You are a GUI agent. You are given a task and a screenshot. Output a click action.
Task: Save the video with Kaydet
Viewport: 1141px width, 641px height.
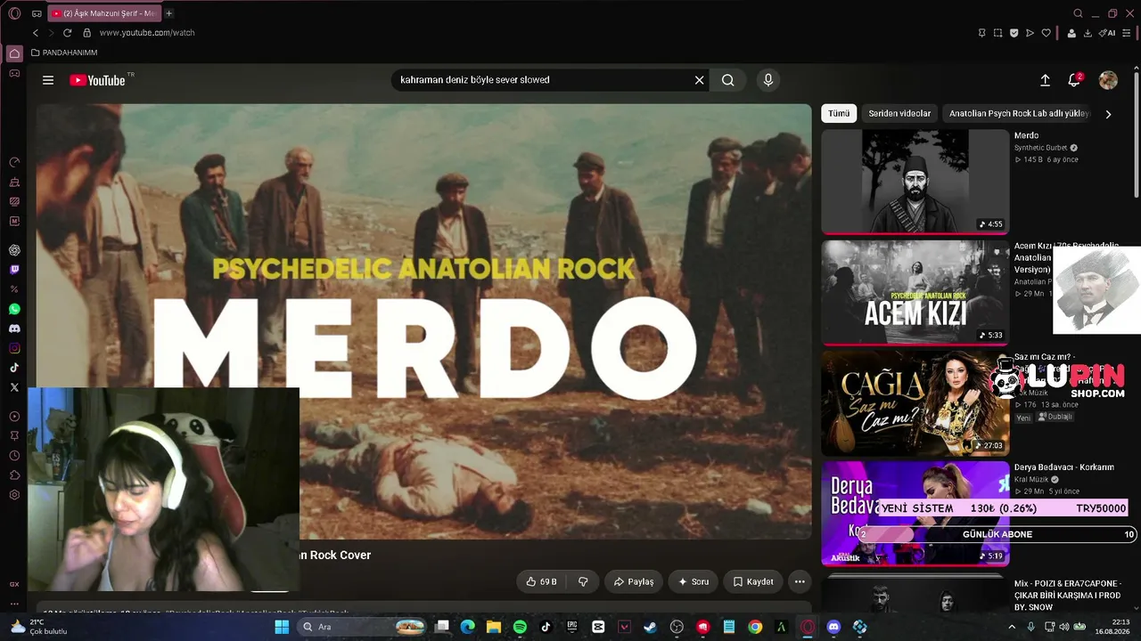click(x=753, y=581)
